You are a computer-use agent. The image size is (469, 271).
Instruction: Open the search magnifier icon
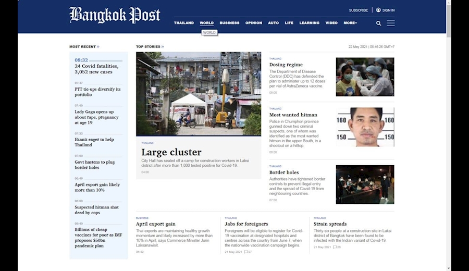378,23
